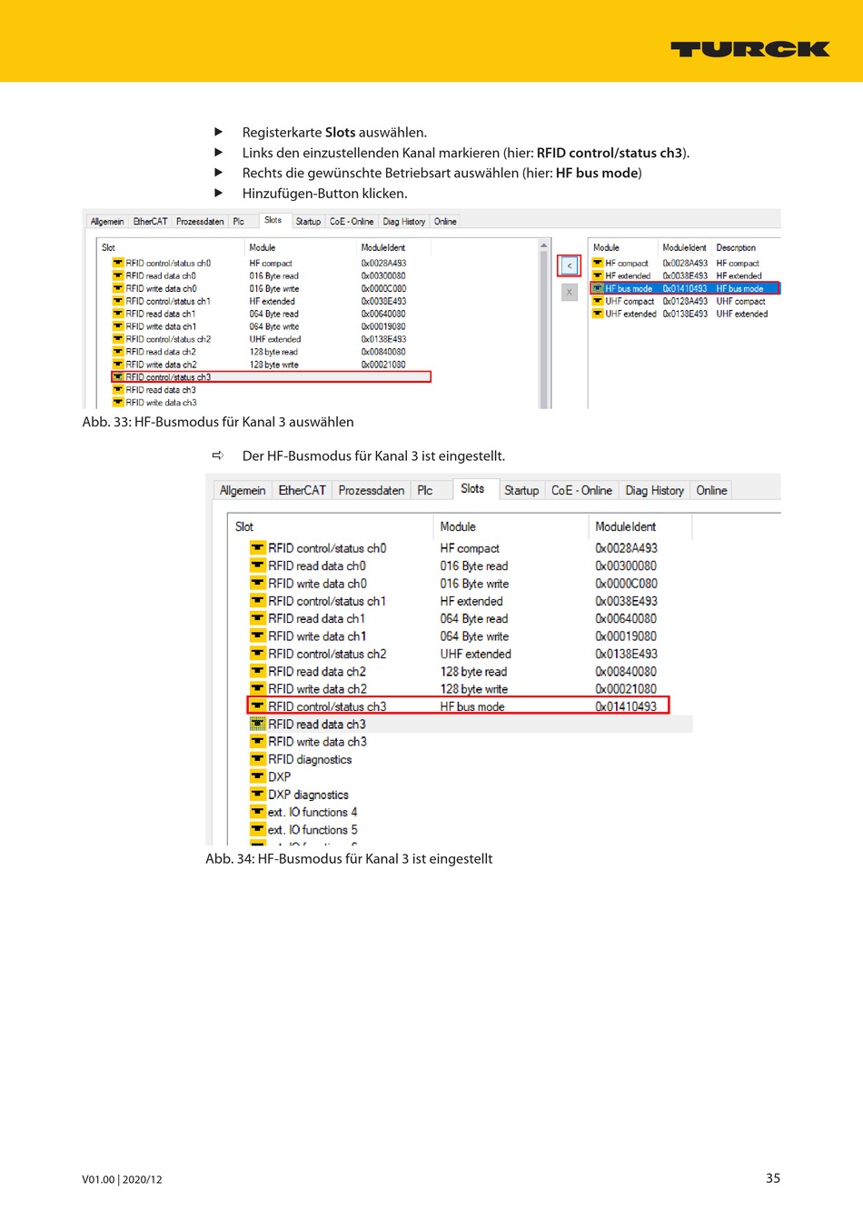Select UHF extended icon in right module list

click(598, 314)
